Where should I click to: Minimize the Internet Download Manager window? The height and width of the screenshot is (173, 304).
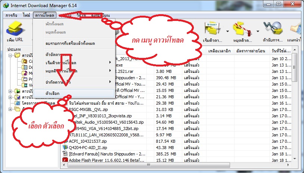click(269, 4)
